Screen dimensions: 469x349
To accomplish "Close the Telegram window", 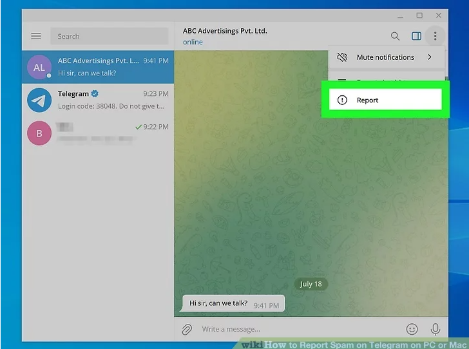I will click(x=439, y=15).
